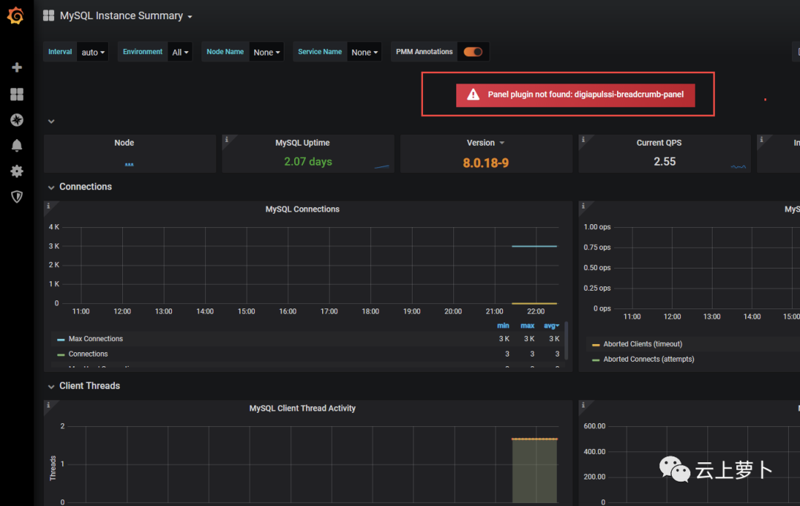Click Connections green color swatch in legend
Screen dimensions: 800x506
coord(61,354)
